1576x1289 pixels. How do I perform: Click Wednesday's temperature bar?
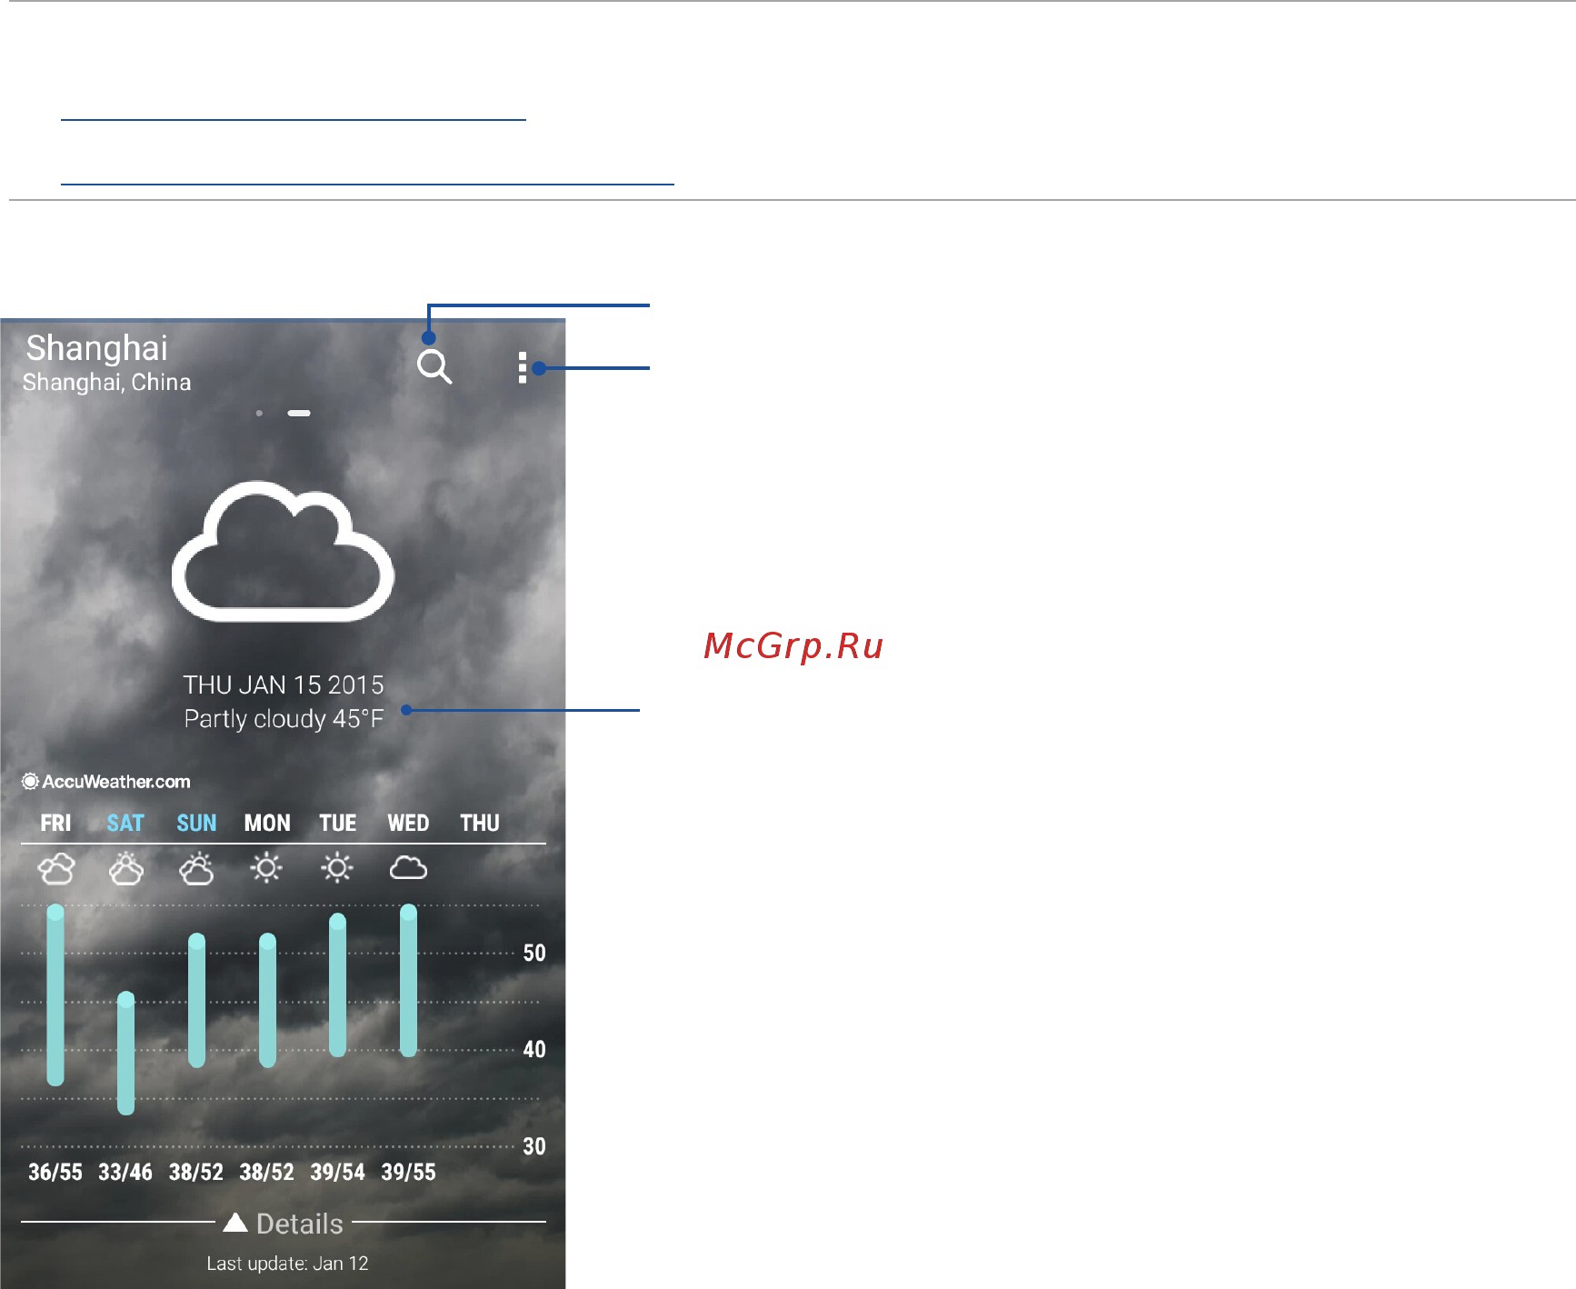pyautogui.click(x=408, y=981)
